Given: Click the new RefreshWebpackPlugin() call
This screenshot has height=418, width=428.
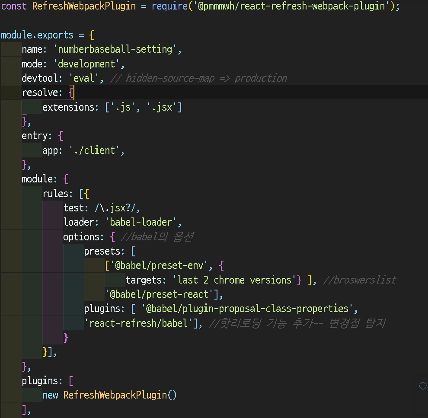Looking at the screenshot, I should 110,395.
